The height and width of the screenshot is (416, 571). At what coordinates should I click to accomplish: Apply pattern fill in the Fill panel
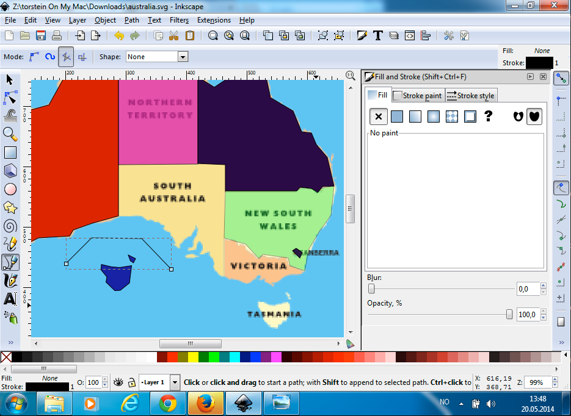(x=452, y=116)
